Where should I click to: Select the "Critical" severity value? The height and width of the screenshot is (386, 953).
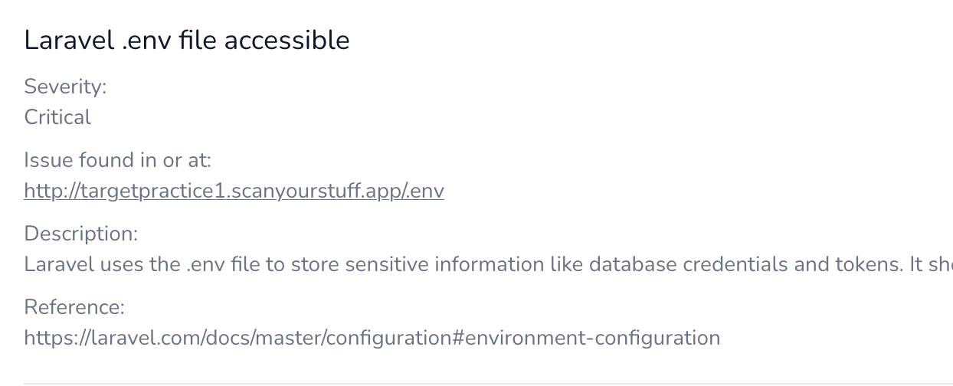point(57,117)
